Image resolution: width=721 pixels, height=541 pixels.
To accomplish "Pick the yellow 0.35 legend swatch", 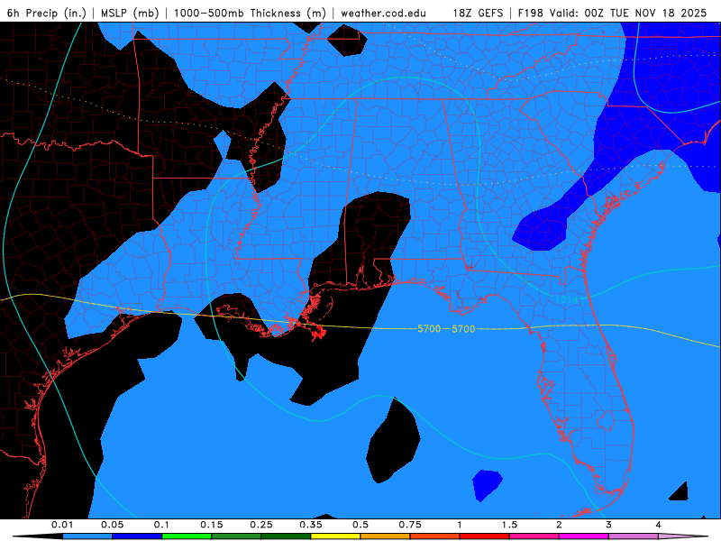I will 335,536.
